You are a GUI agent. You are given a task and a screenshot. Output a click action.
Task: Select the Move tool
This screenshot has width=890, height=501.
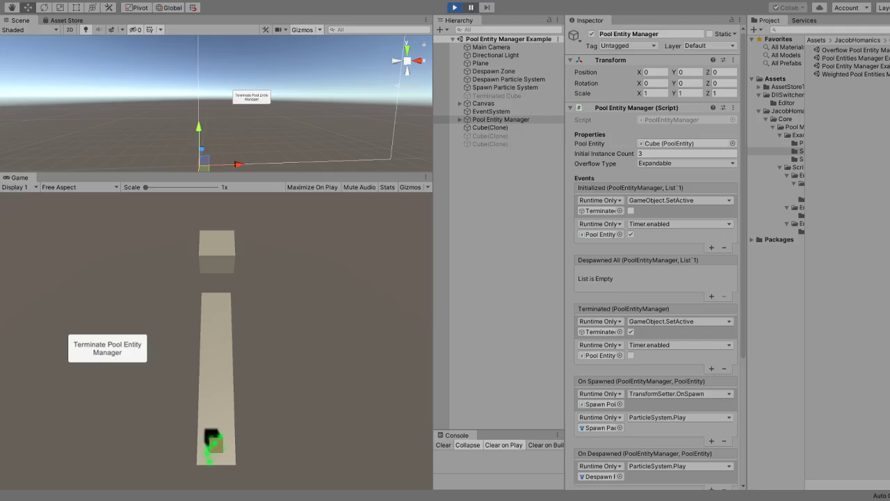(28, 8)
